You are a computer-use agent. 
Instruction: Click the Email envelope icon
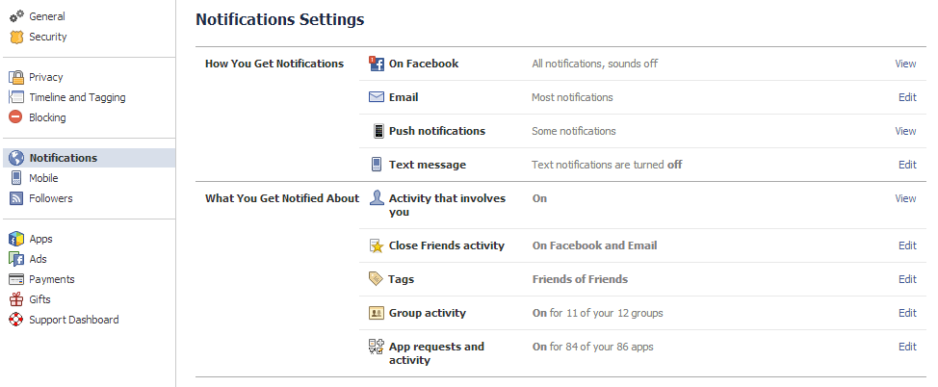377,97
